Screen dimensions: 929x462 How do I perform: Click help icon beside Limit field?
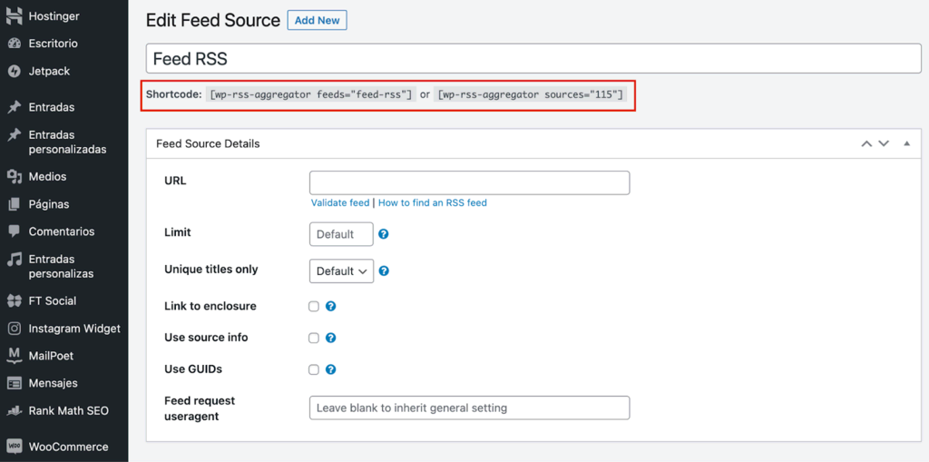point(384,234)
